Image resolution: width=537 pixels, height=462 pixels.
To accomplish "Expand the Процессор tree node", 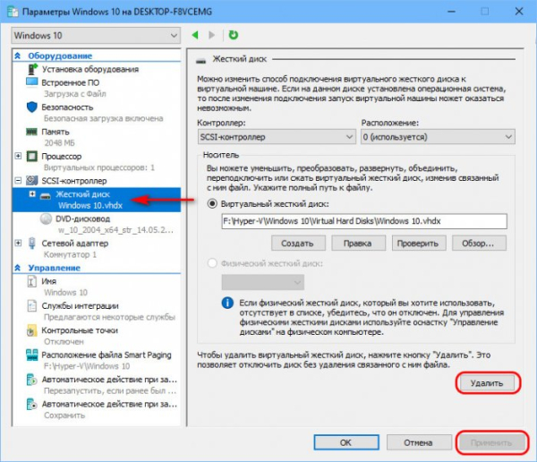I will 19,155.
